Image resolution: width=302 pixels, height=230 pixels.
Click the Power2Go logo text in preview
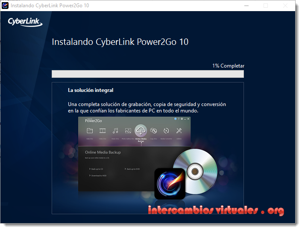94,121
